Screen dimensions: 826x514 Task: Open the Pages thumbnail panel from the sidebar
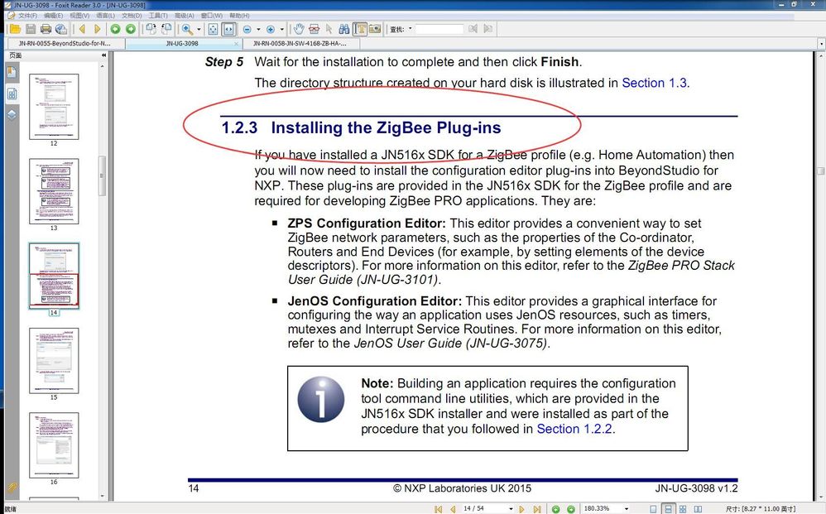coord(12,94)
